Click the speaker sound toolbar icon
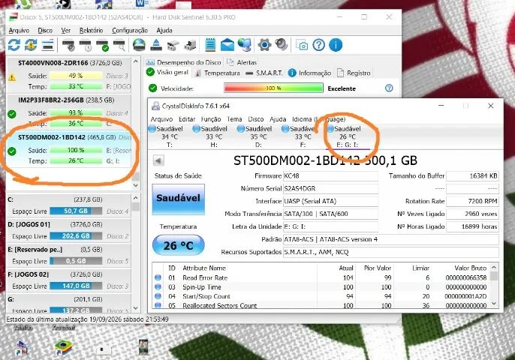Viewport: 515px width, 360px height. 282,45
